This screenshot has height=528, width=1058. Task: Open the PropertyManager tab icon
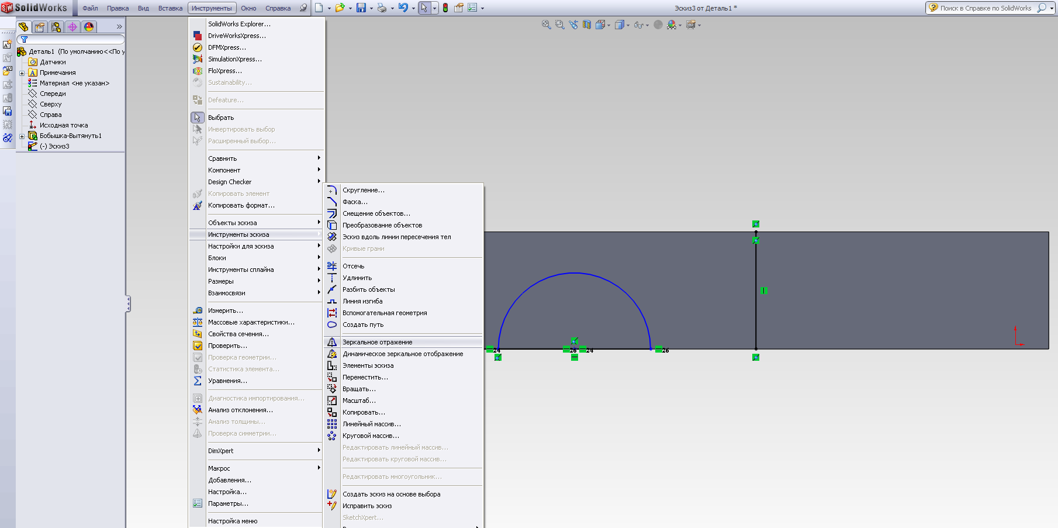[x=40, y=27]
